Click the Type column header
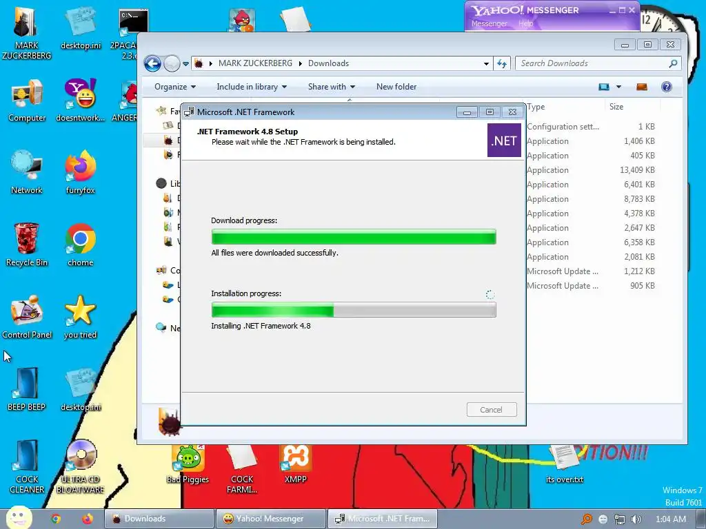706x529 pixels. pyautogui.click(x=565, y=107)
